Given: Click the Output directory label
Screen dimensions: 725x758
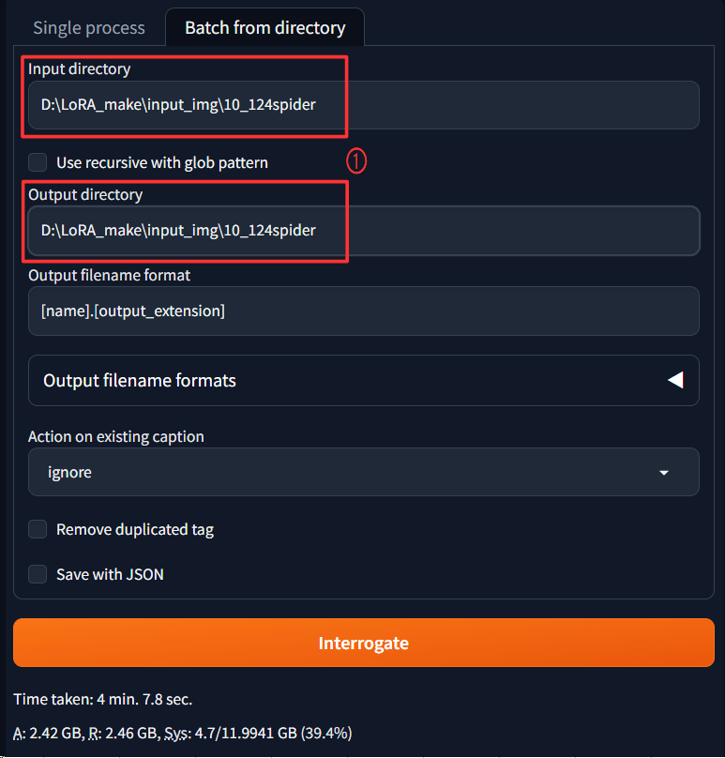Looking at the screenshot, I should [x=85, y=194].
